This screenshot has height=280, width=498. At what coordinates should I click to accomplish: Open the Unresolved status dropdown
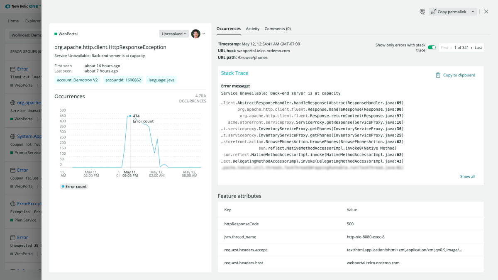coord(174,34)
